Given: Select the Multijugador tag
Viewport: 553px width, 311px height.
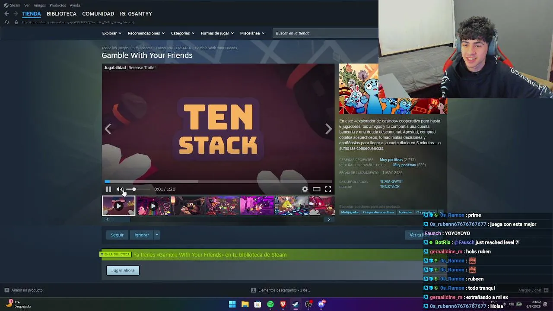Looking at the screenshot, I should 350,213.
